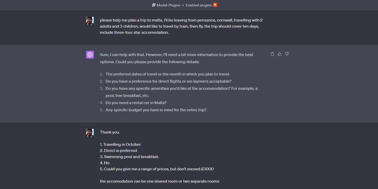Click the "Model: Plugins" label
The height and width of the screenshot is (189, 378).
(x=168, y=5)
